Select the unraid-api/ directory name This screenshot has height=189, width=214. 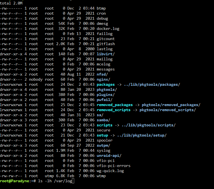109,155
